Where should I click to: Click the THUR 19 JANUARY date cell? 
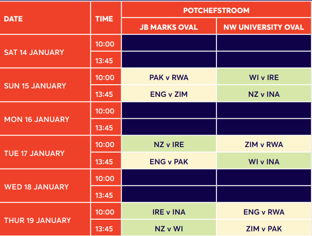[45, 220]
